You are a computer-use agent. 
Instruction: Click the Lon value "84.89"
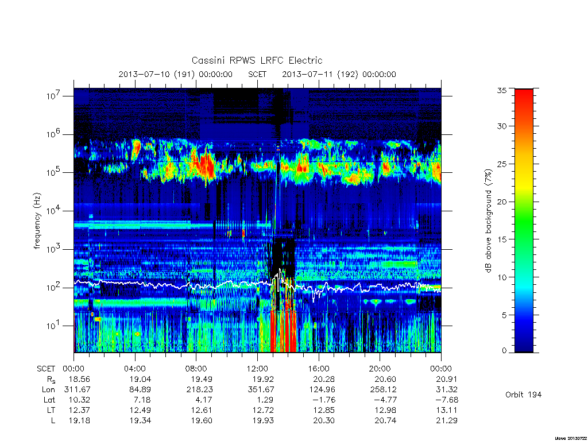pyautogui.click(x=140, y=390)
